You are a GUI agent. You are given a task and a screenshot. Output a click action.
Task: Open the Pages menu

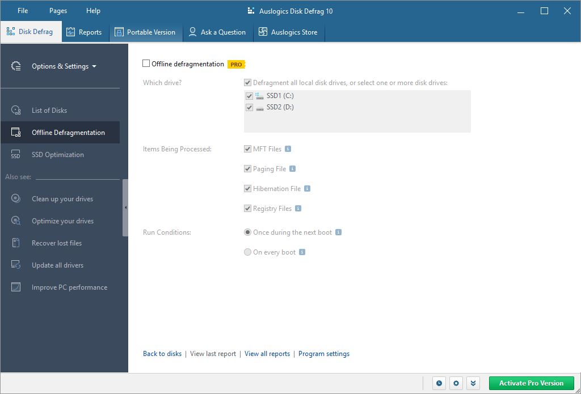coord(58,11)
